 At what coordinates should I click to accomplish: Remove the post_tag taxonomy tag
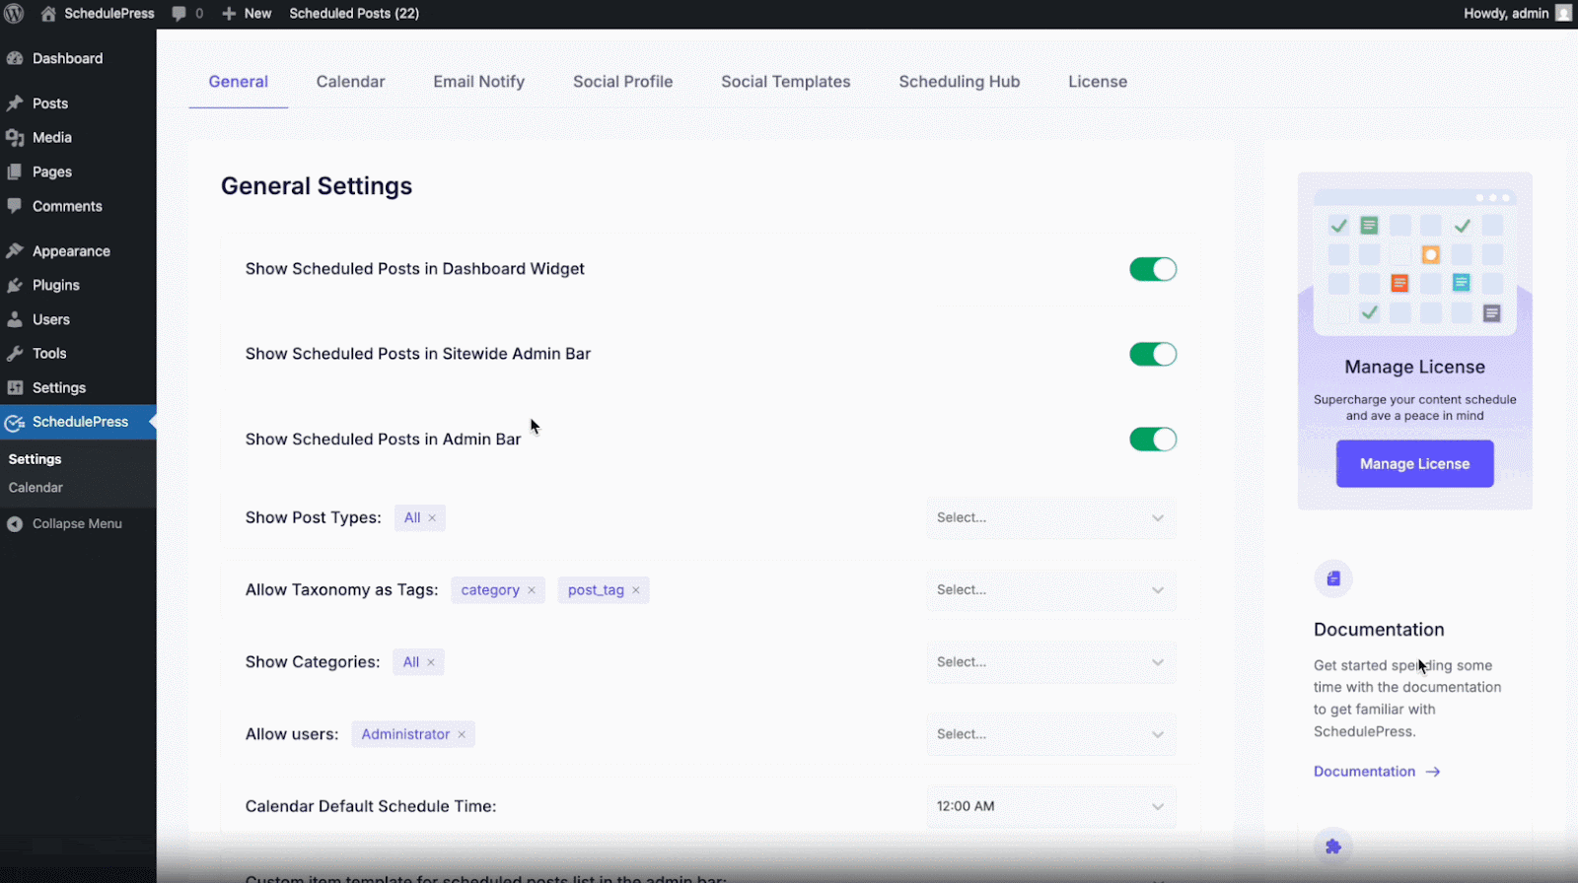pos(636,590)
